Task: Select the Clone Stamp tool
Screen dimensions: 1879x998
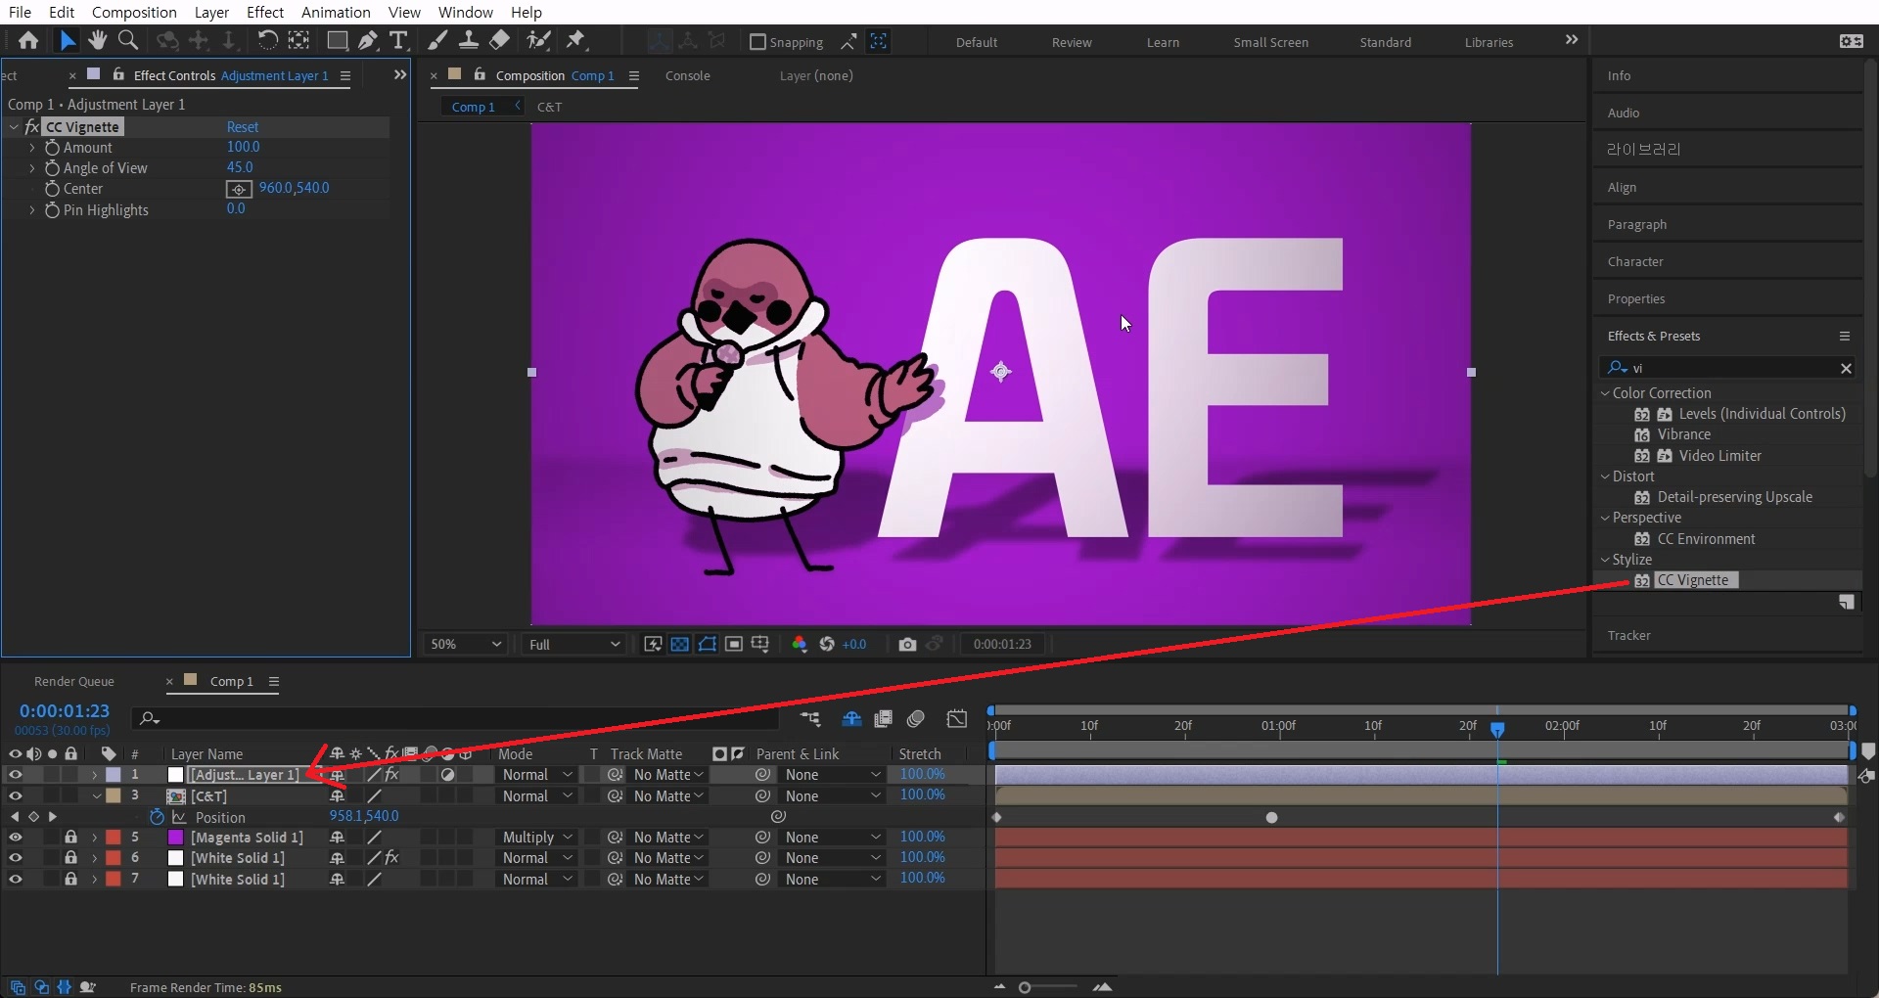Action: click(x=469, y=40)
